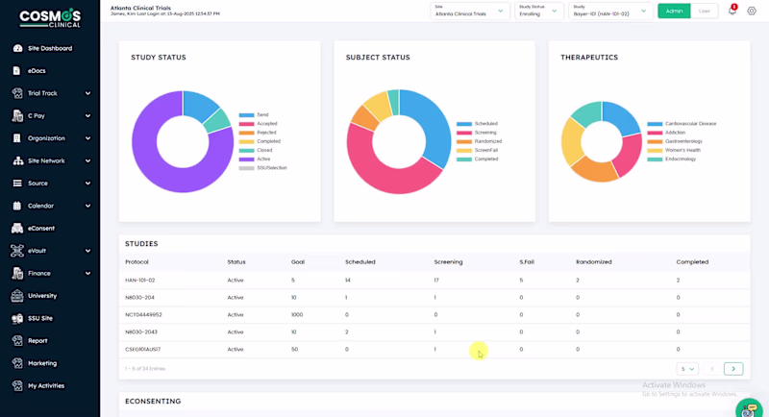Toggle the Cardiovascular Disease legend entry
This screenshot has width=769, height=417.
point(682,124)
